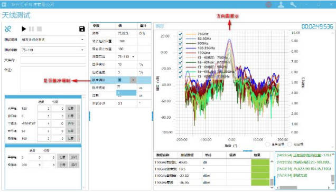
Task: Click the run button in the bottom axis panel
Action: click(74, 157)
